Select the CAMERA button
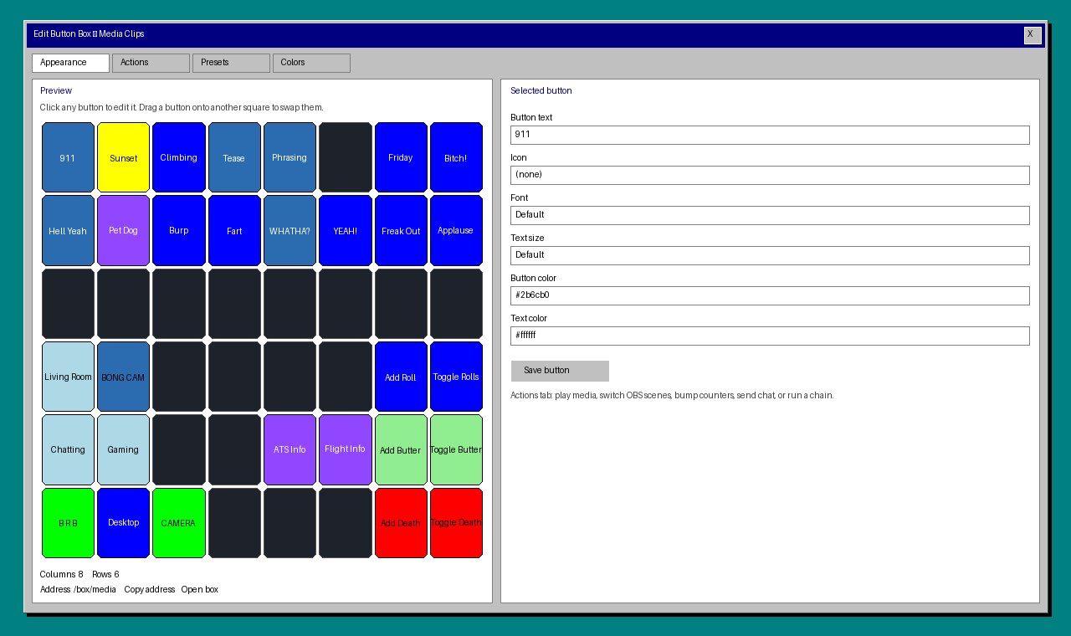 179,523
